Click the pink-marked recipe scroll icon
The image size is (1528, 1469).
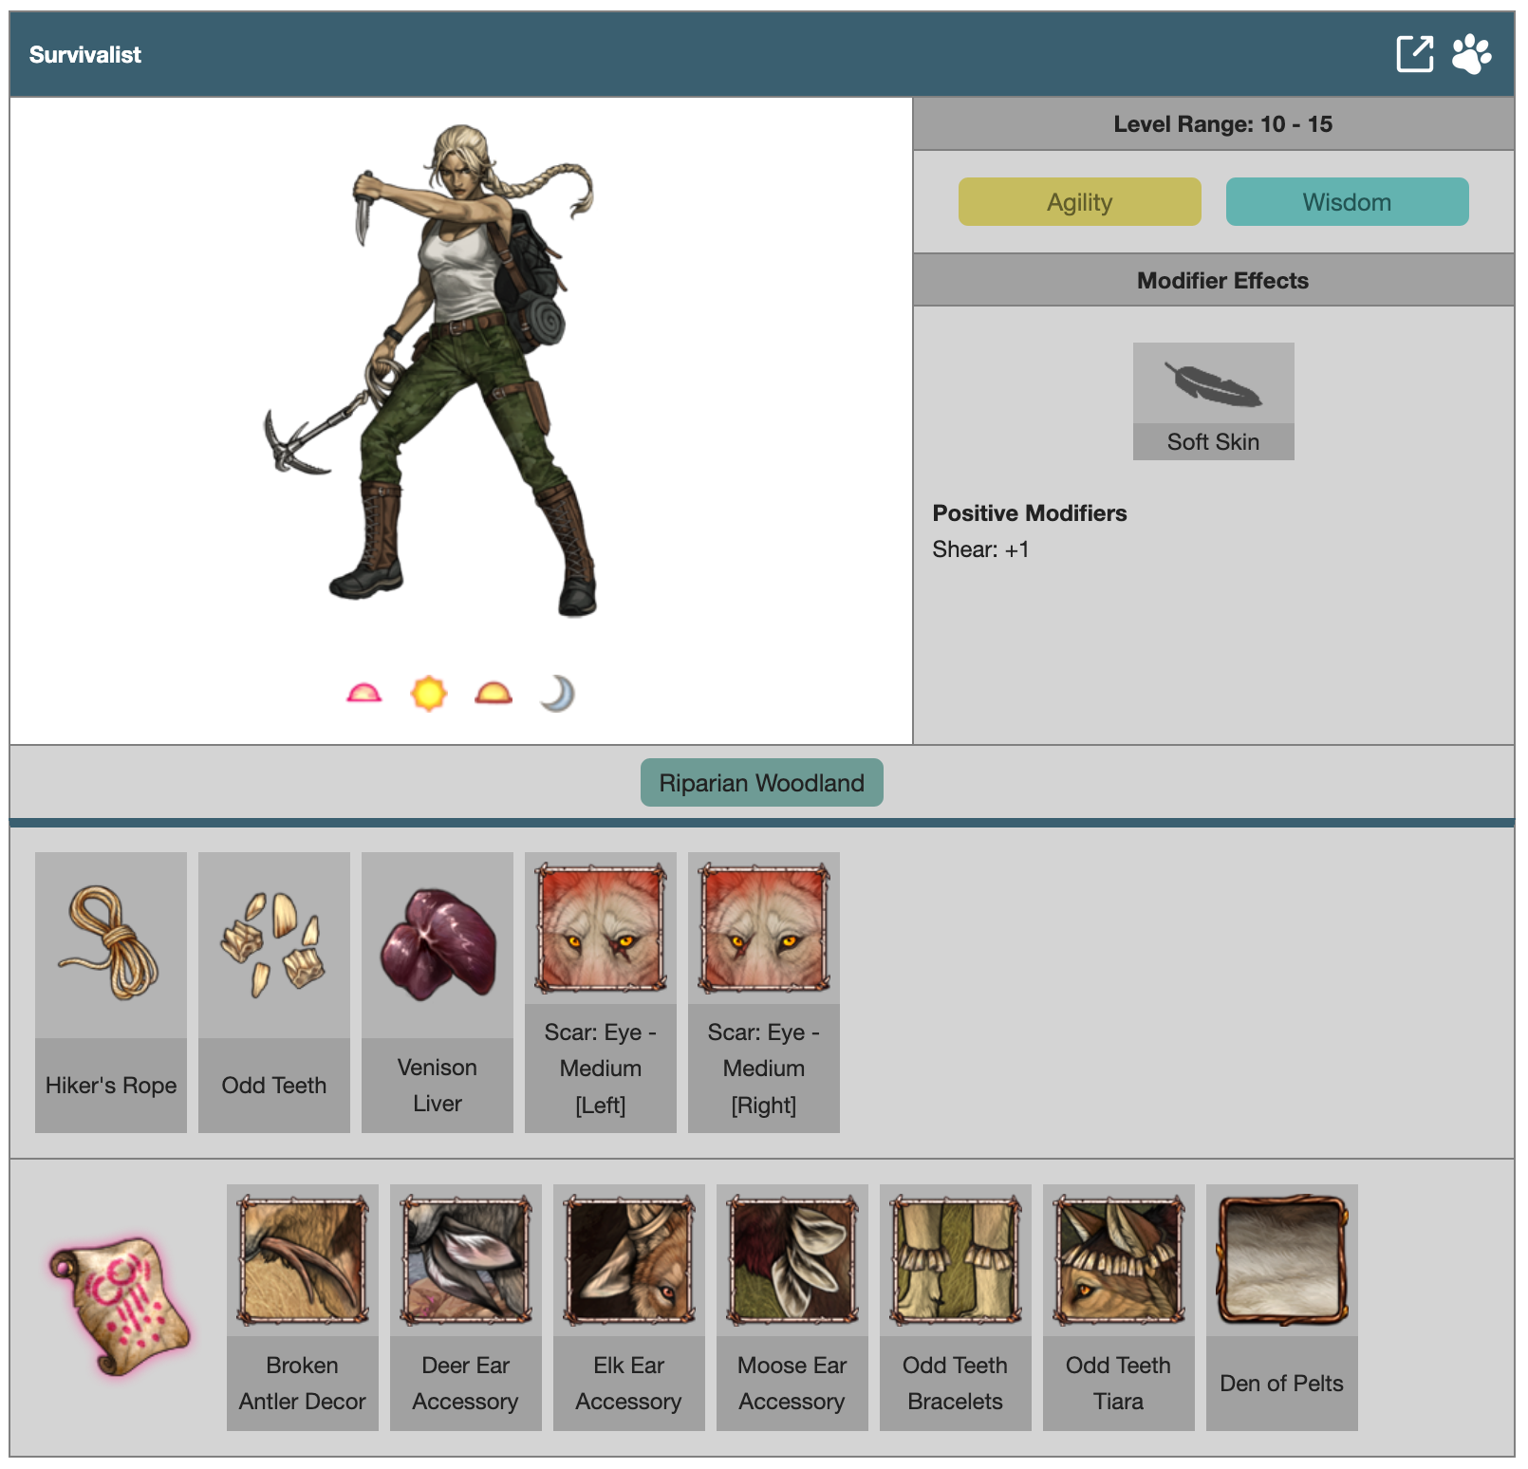pos(120,1305)
